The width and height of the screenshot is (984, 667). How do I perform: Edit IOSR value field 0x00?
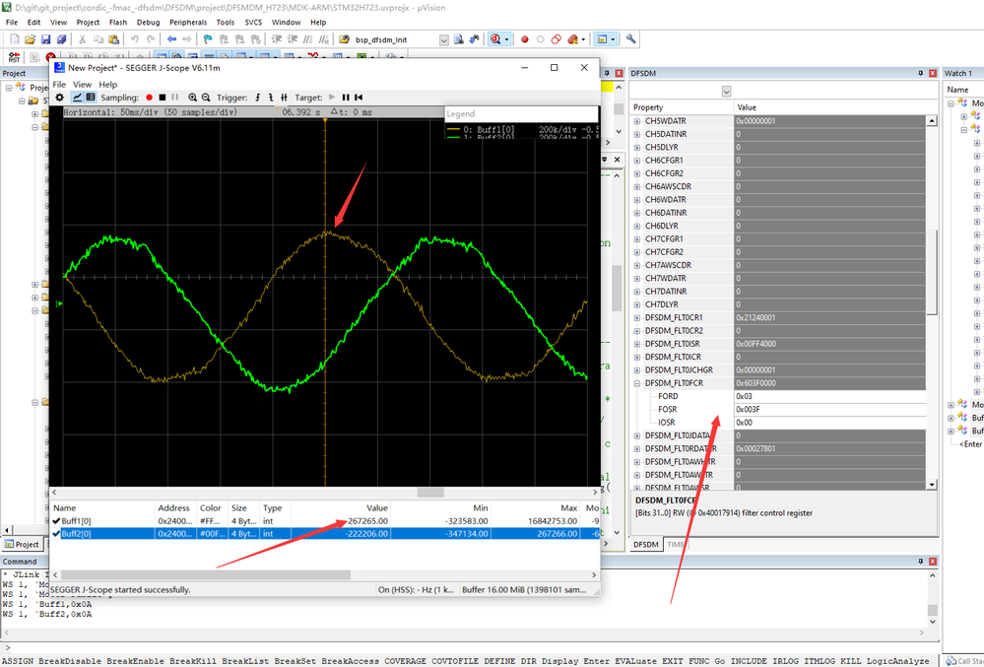(829, 423)
